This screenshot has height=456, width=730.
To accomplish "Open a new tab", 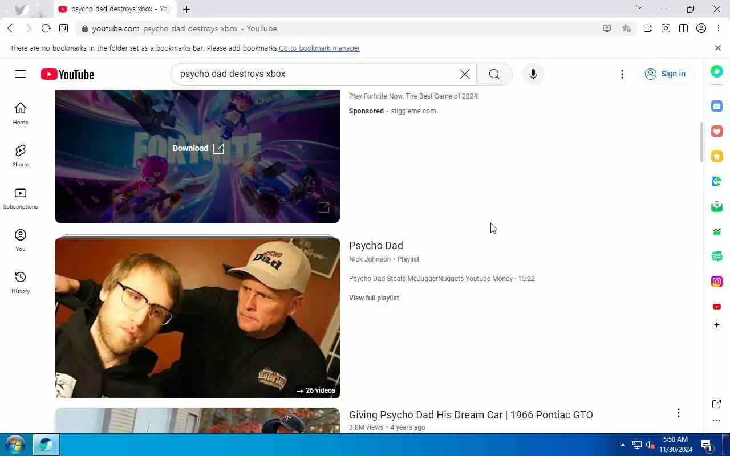I will pyautogui.click(x=186, y=9).
